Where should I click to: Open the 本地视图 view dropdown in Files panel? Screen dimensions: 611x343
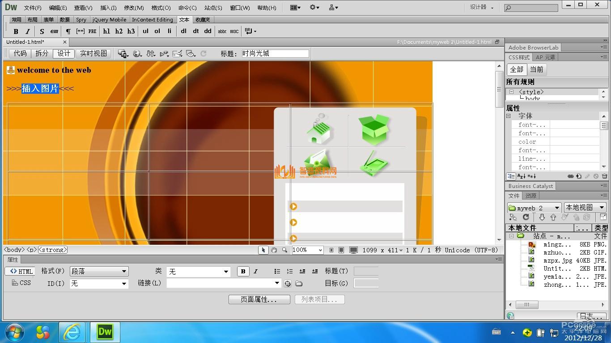585,208
